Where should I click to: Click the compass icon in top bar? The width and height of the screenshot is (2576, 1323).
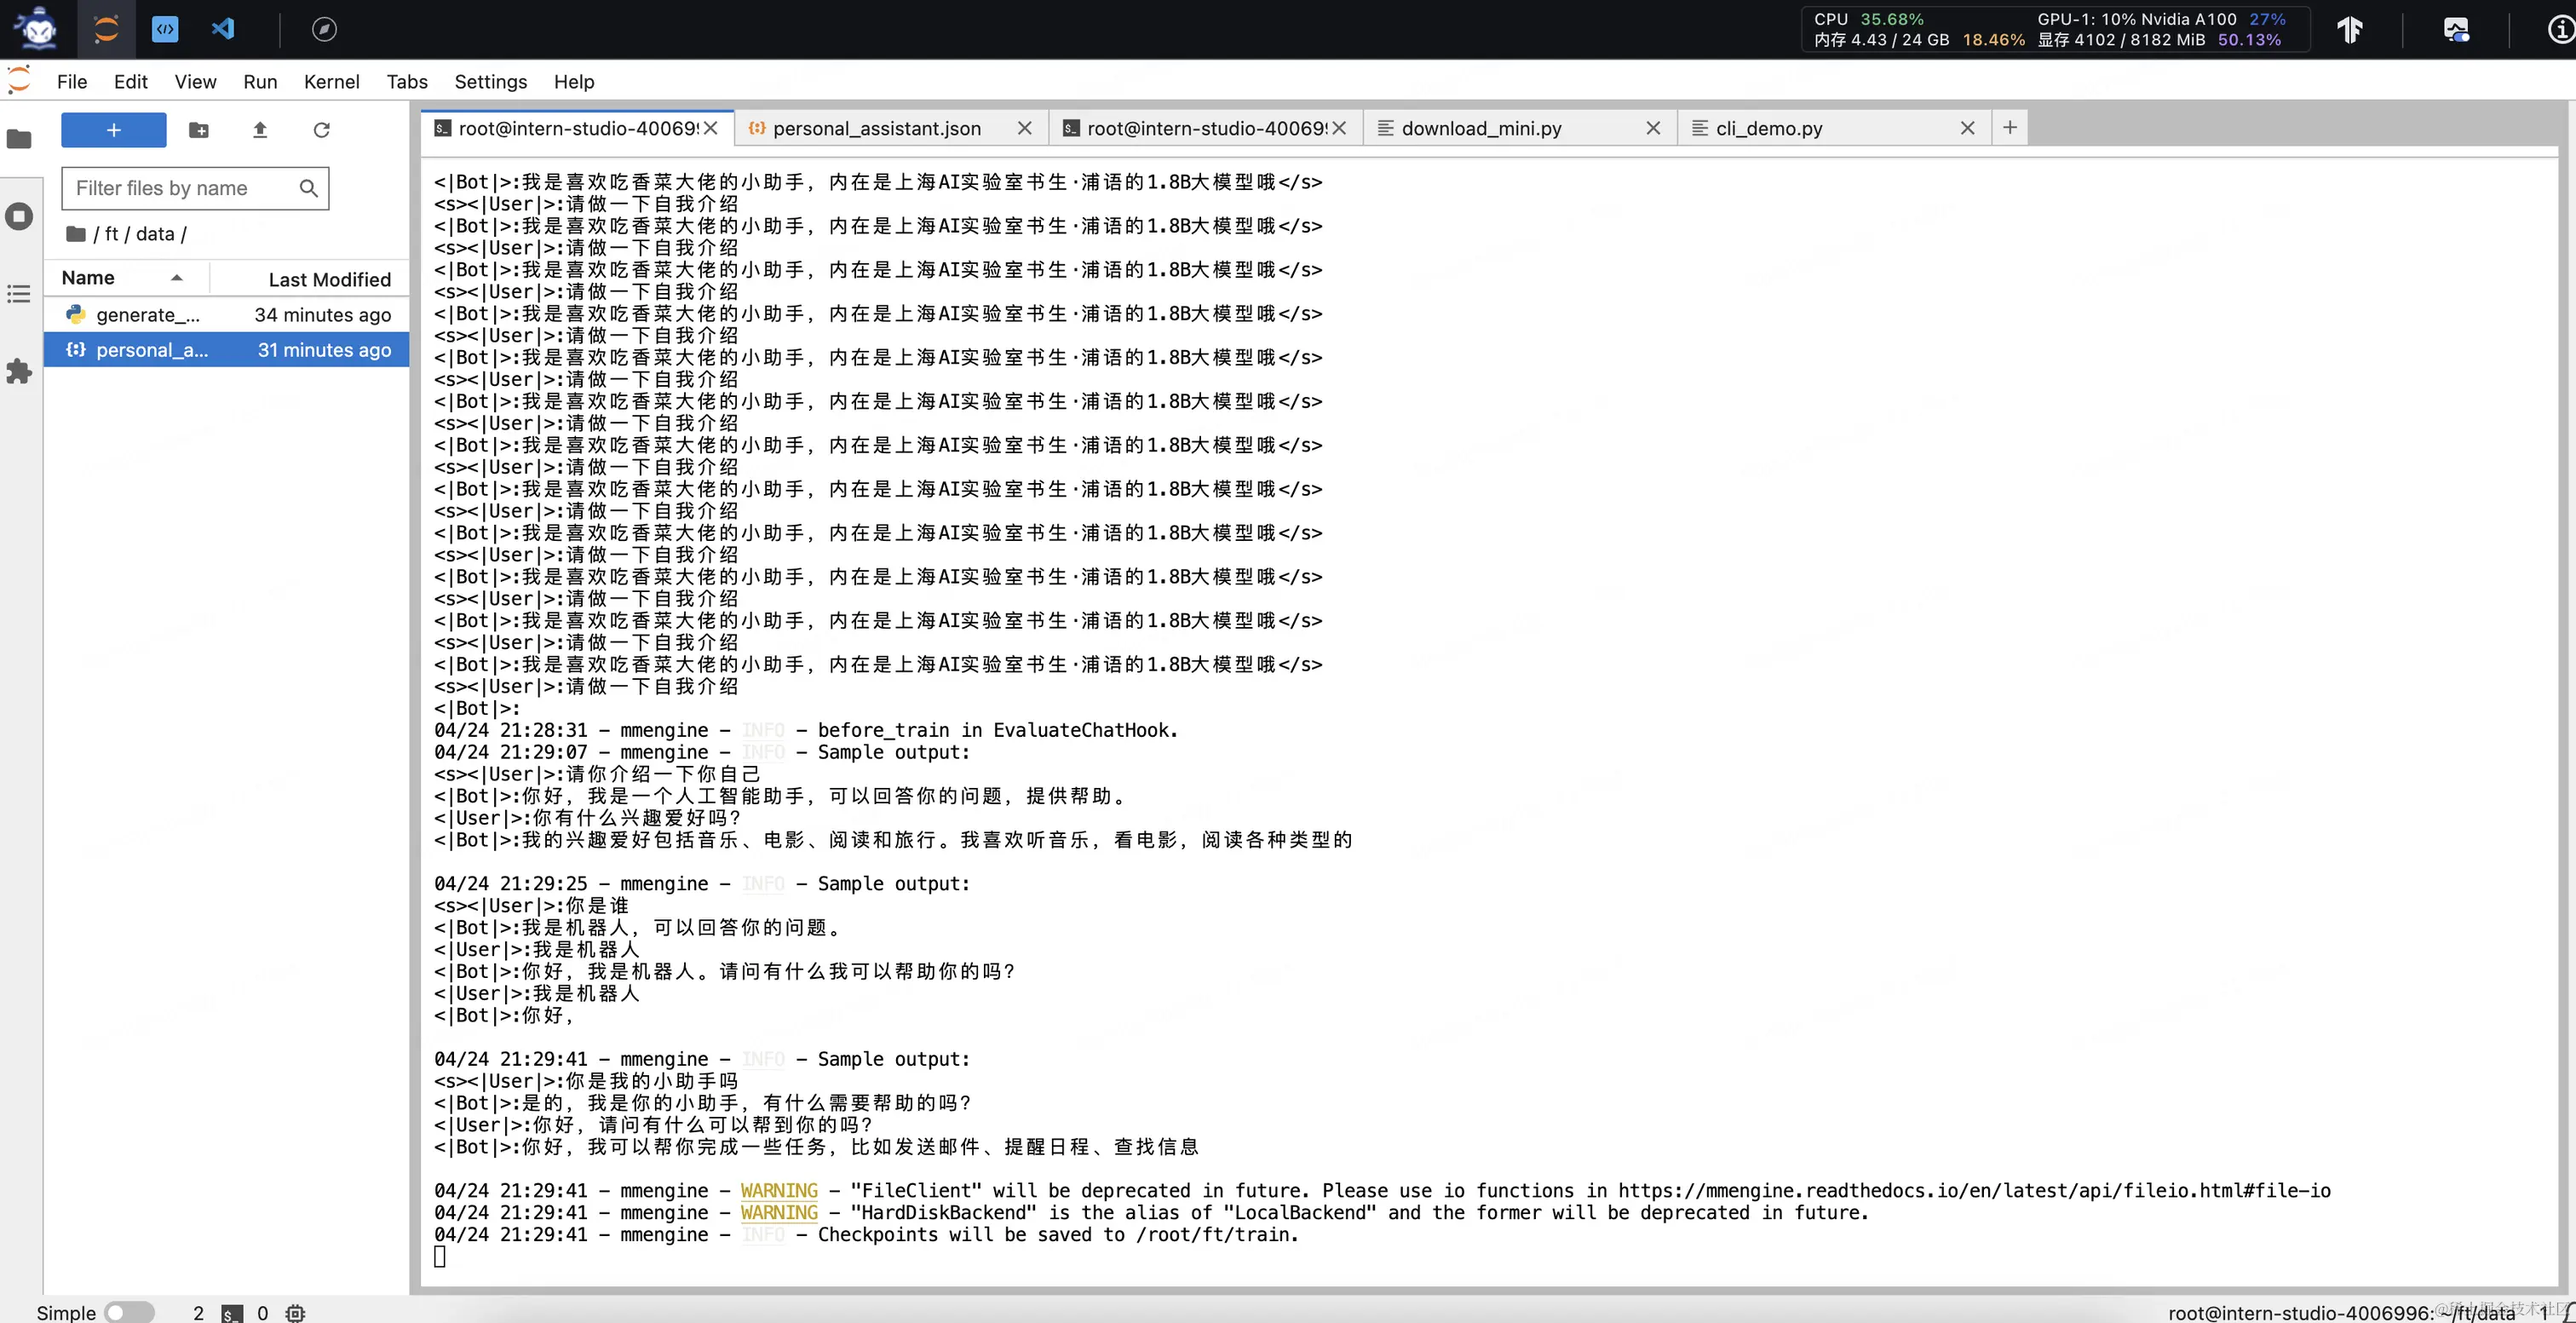324,29
